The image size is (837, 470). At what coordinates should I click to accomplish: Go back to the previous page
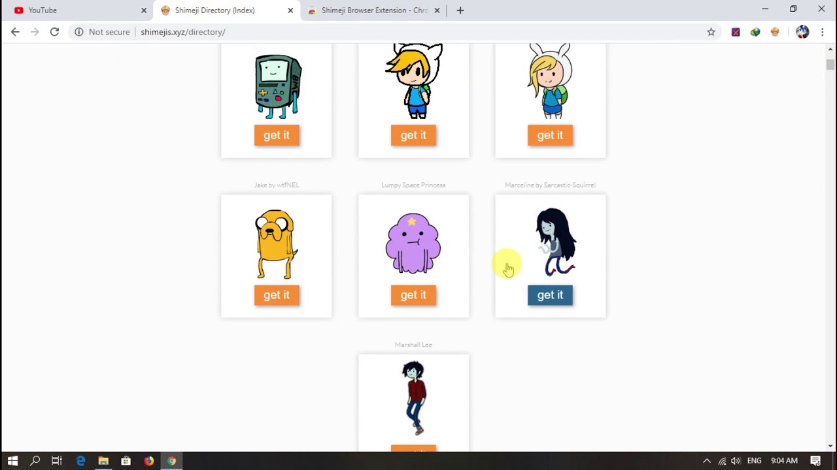(15, 32)
